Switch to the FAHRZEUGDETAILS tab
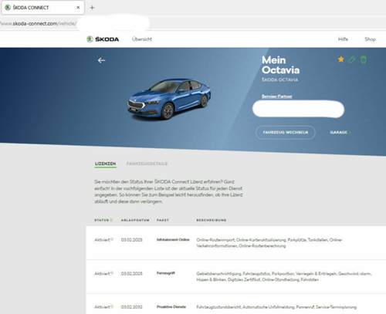 point(147,164)
